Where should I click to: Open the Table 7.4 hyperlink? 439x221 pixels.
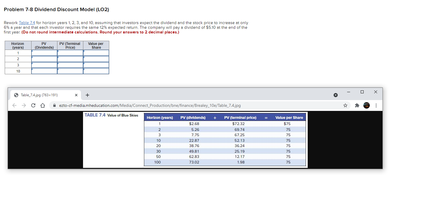pyautogui.click(x=27, y=23)
